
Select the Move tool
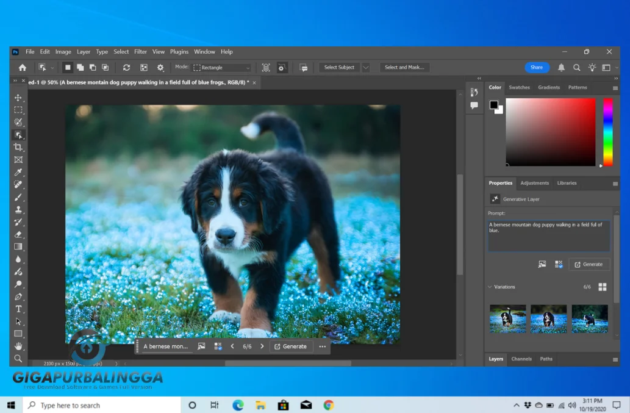(x=18, y=97)
